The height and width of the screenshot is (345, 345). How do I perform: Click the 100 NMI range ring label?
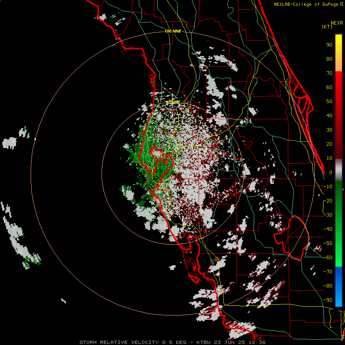(172, 31)
